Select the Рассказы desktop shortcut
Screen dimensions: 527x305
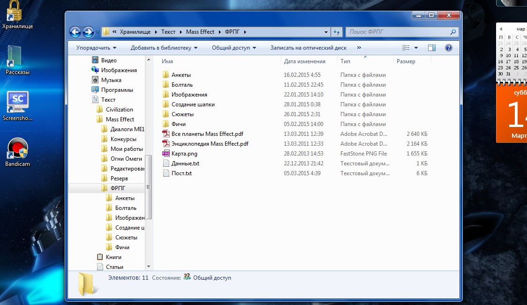pyautogui.click(x=17, y=60)
